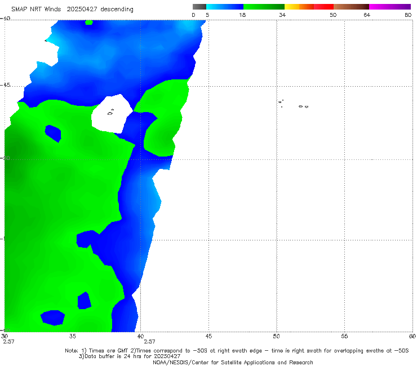417x366 pixels.
Task: Click the date "20250427" in the title
Action: [82, 10]
